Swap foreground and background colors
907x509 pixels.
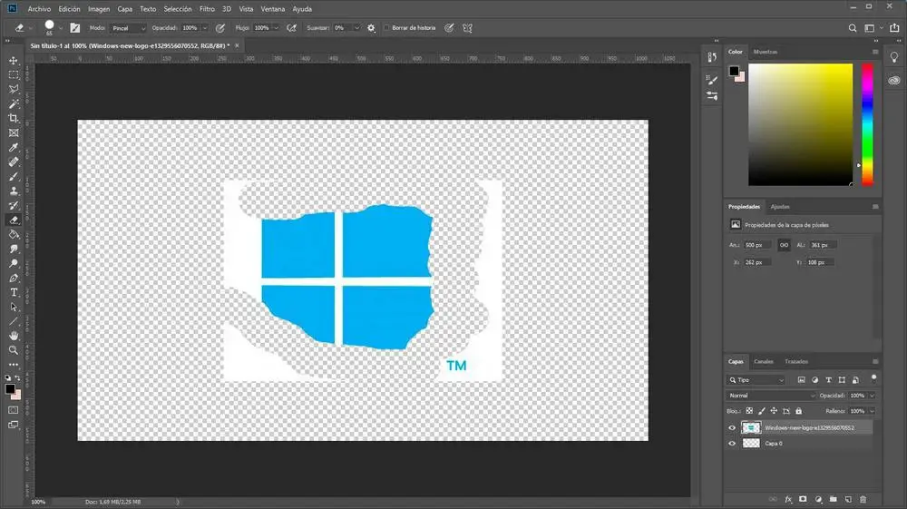point(18,377)
